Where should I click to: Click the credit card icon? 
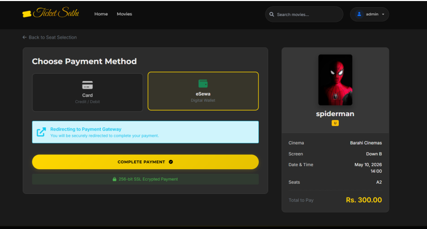(x=88, y=85)
